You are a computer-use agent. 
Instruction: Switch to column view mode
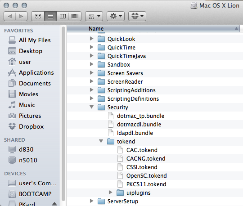(x=63, y=16)
